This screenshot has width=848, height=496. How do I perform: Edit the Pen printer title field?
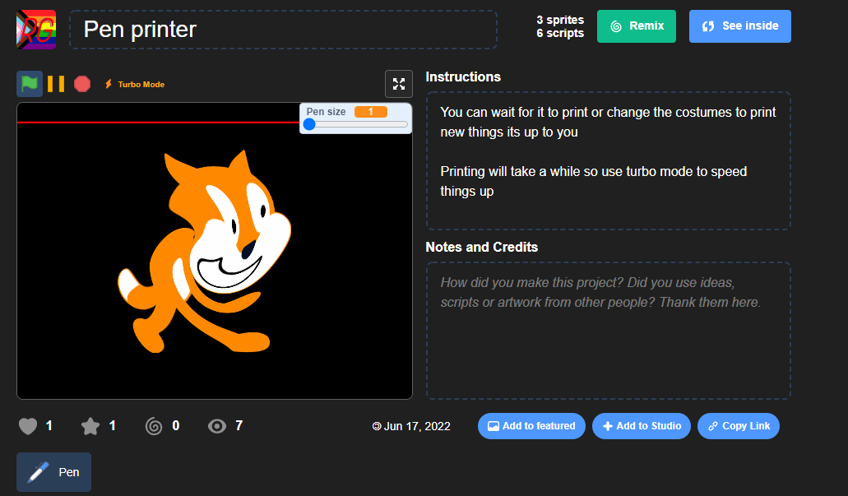[x=283, y=30]
